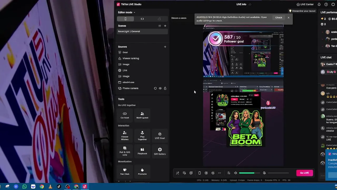
Task: Mute the speaker audio icon
Action: click(236, 173)
